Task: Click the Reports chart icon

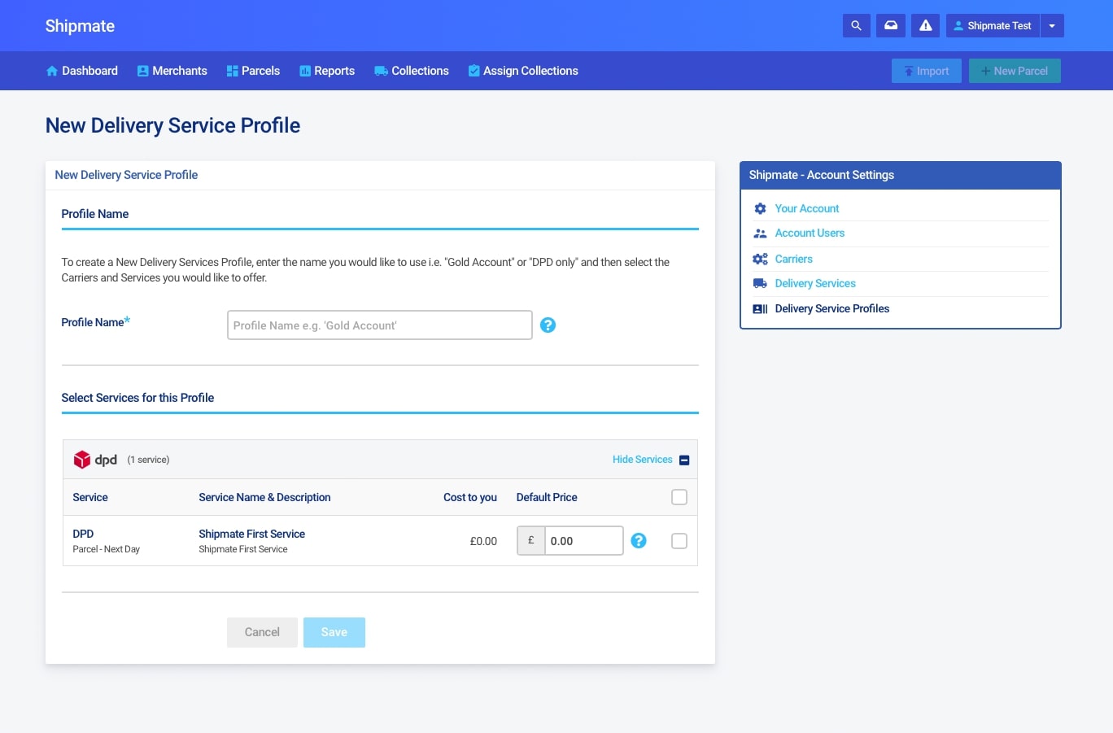Action: pyautogui.click(x=305, y=71)
